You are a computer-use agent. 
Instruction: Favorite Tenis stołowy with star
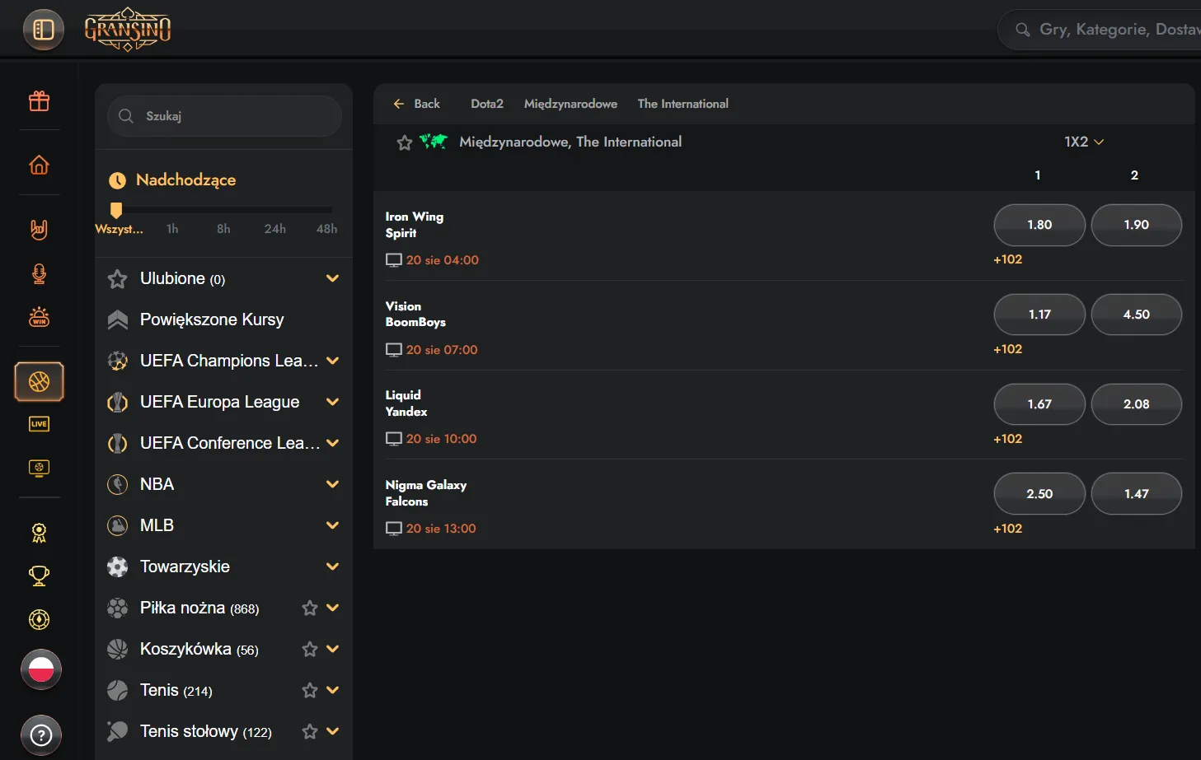(x=310, y=731)
